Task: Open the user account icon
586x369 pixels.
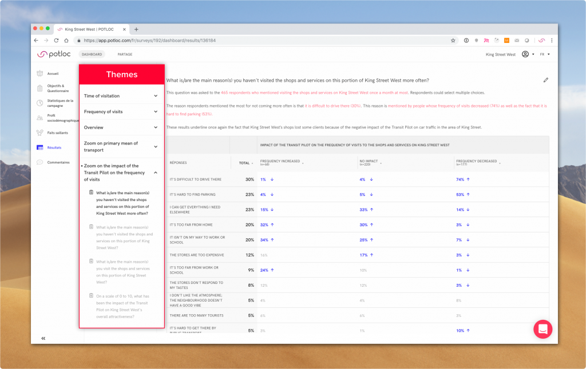Action: click(525, 54)
